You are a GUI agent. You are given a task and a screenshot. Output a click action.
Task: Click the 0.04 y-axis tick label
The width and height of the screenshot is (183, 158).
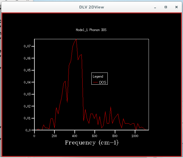pyautogui.click(x=27, y=82)
